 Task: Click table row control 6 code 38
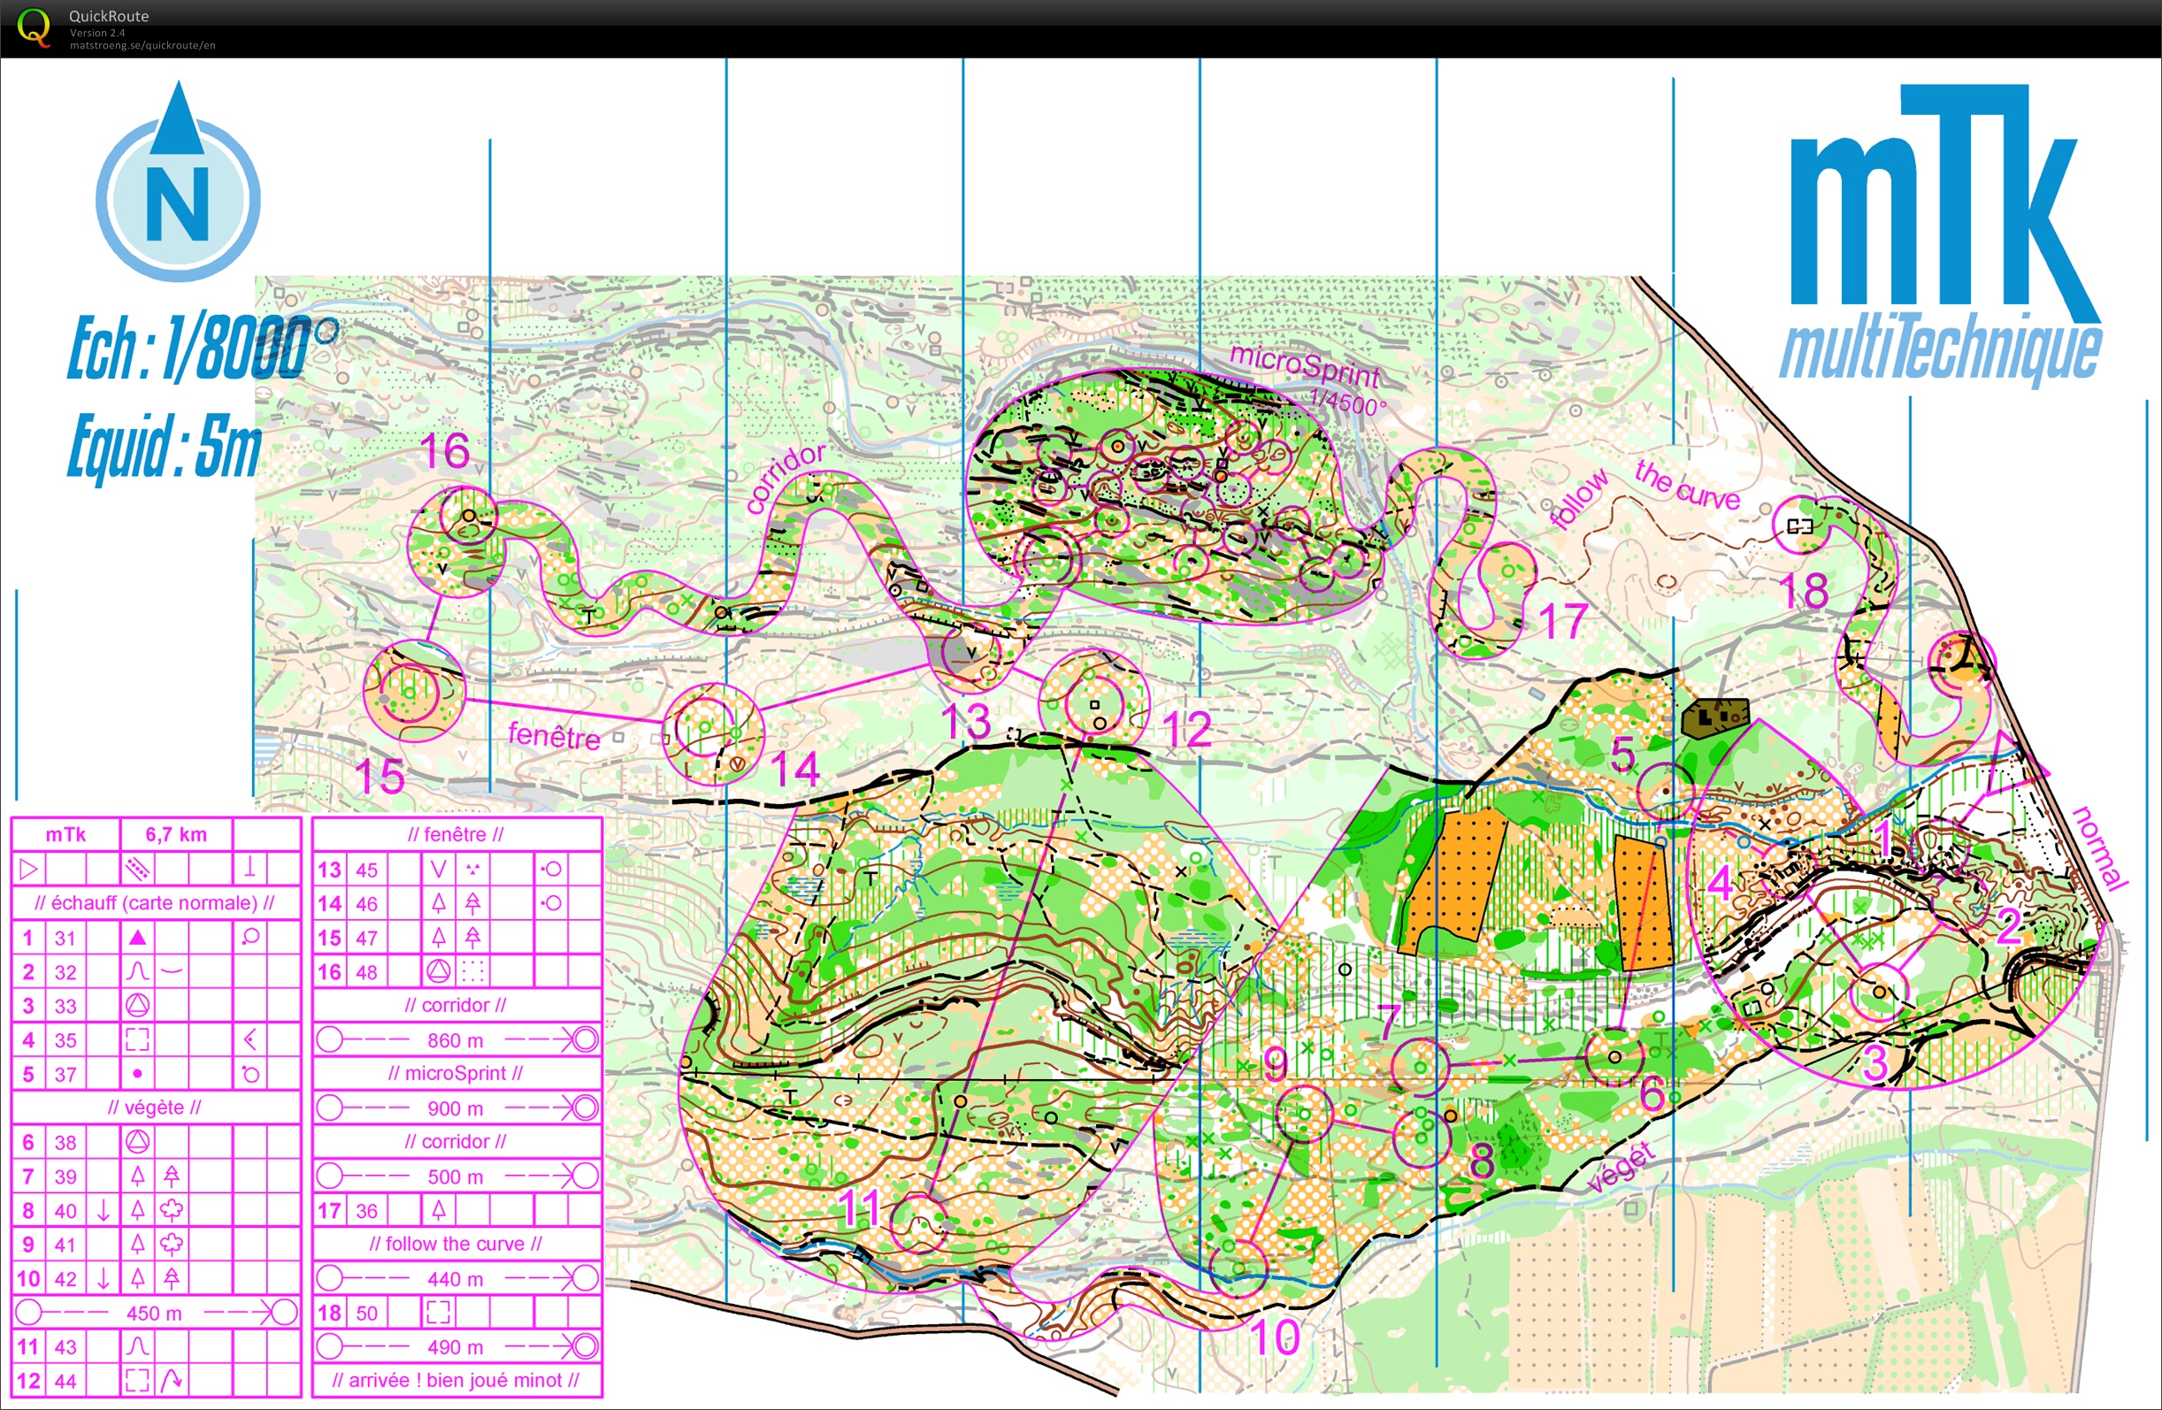[x=157, y=1142]
